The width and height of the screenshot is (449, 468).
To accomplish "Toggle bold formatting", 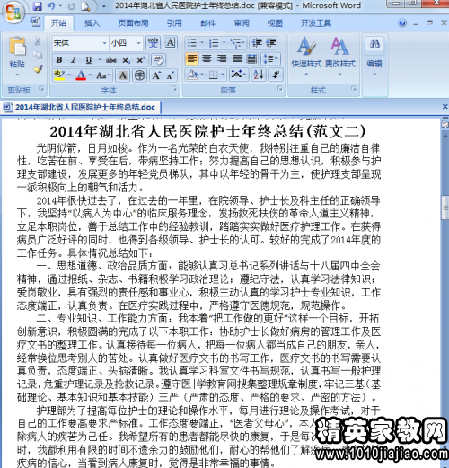I will point(59,60).
